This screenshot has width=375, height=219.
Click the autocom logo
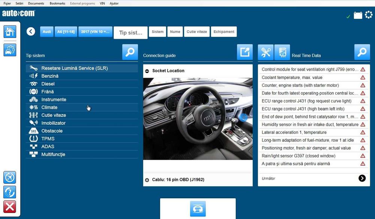[18, 13]
